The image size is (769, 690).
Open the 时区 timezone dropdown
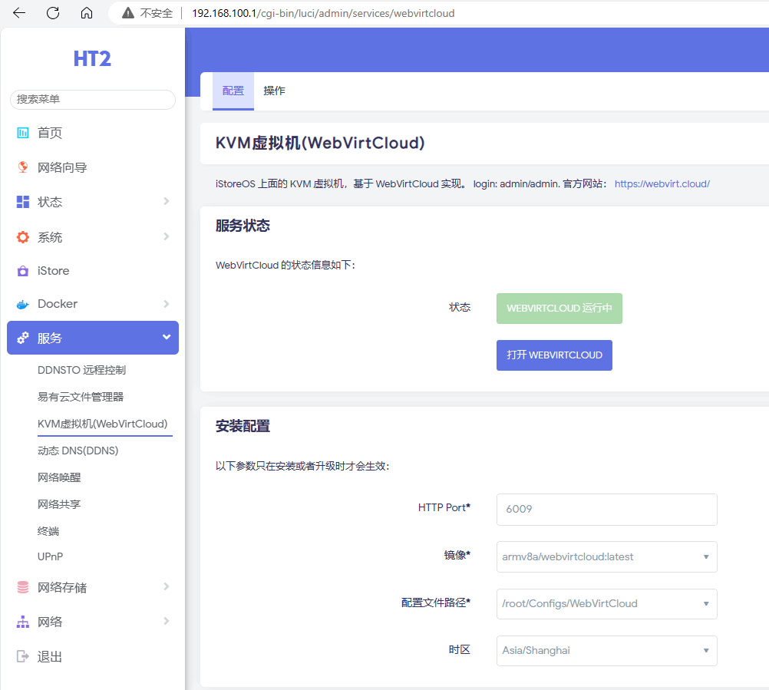pos(606,650)
